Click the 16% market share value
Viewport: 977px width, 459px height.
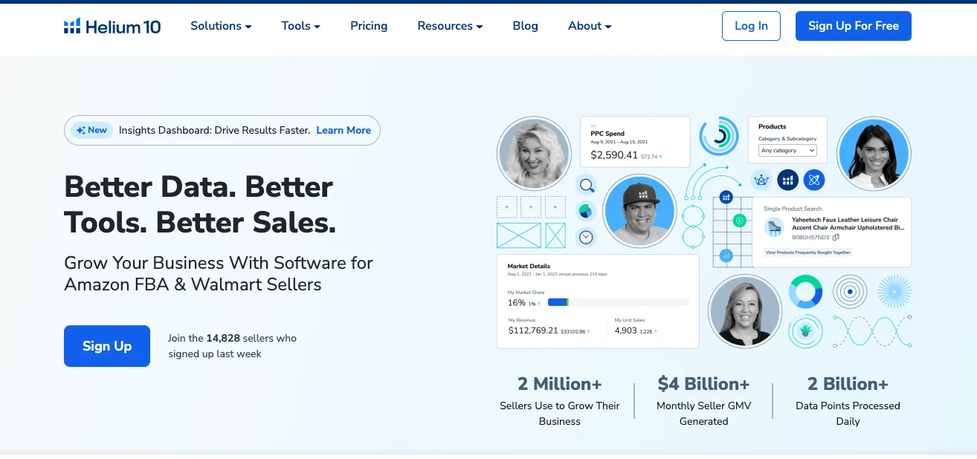tap(517, 303)
